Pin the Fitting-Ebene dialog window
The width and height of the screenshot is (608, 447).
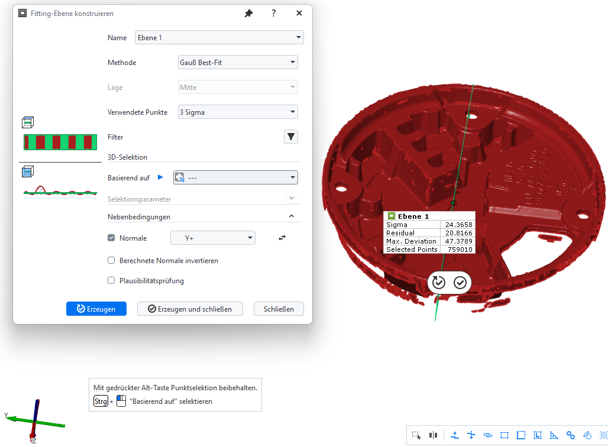pyautogui.click(x=248, y=14)
